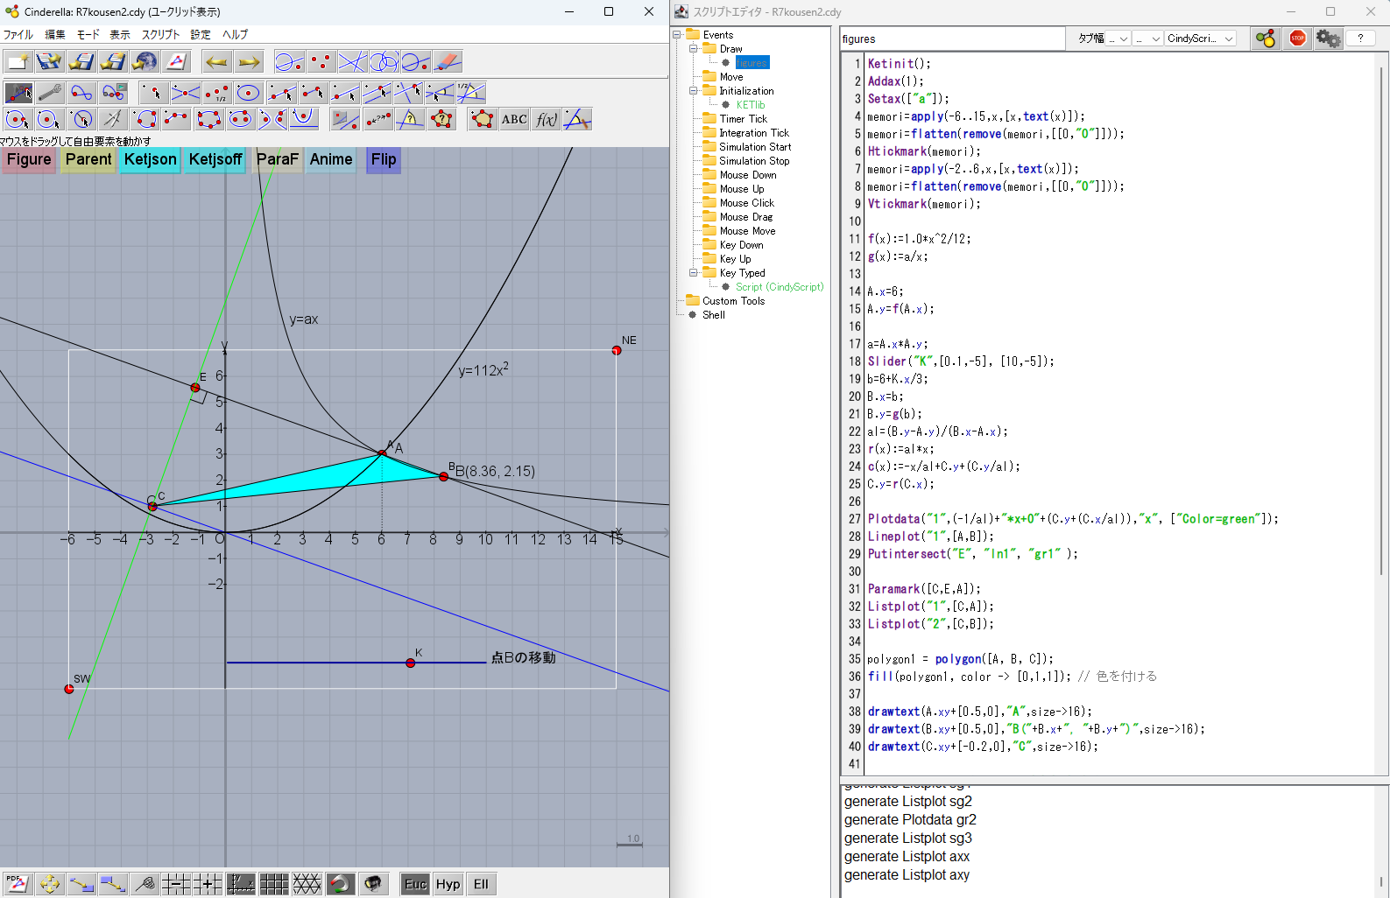The height and width of the screenshot is (898, 1390).
Task: Click the Ketjson button
Action: pyautogui.click(x=150, y=159)
